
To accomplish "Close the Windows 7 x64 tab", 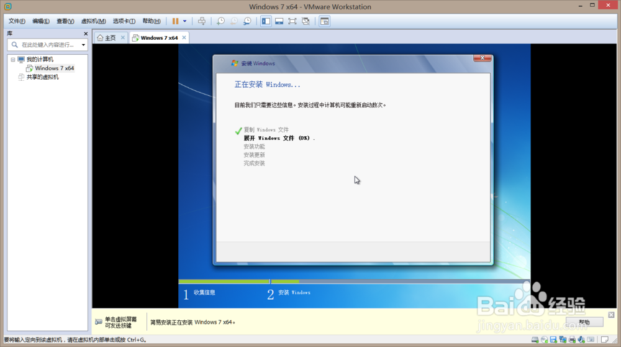I will (x=184, y=37).
